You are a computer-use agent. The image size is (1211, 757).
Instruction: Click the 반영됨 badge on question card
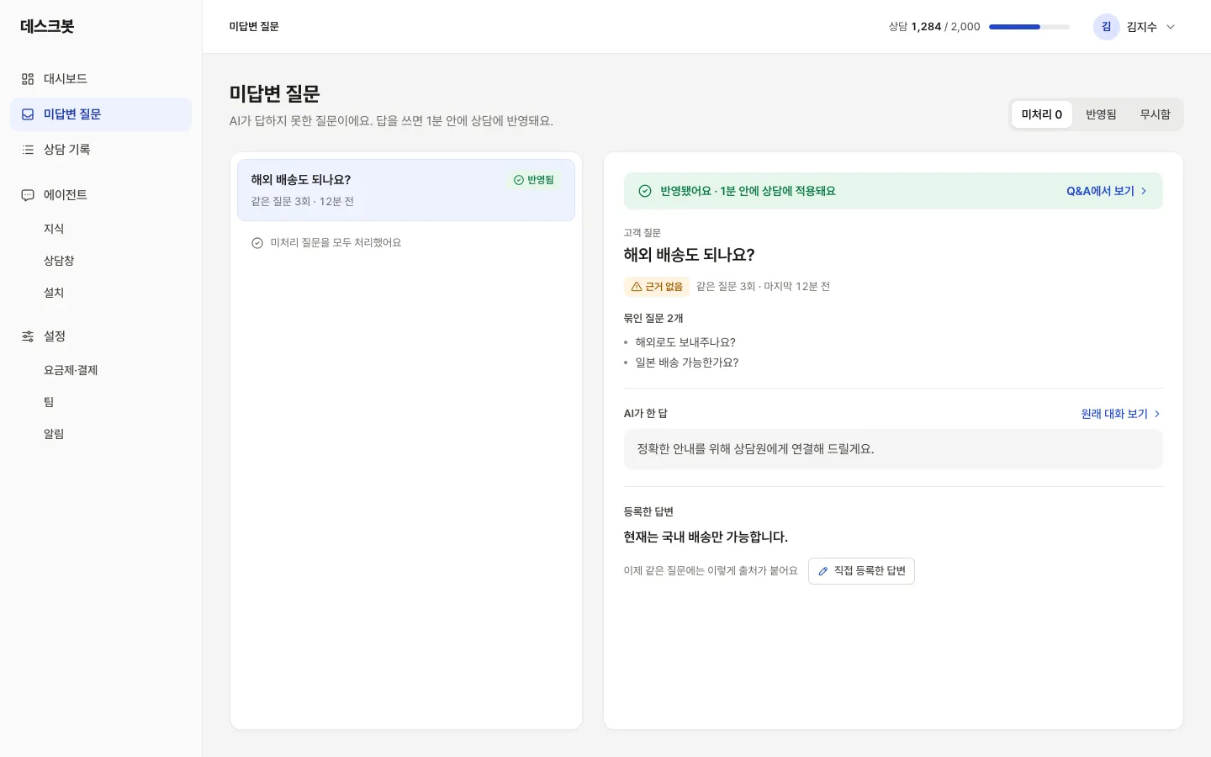pyautogui.click(x=534, y=180)
